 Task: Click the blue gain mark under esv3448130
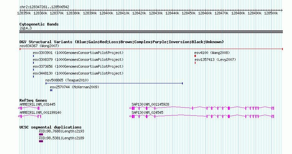click(x=33, y=77)
